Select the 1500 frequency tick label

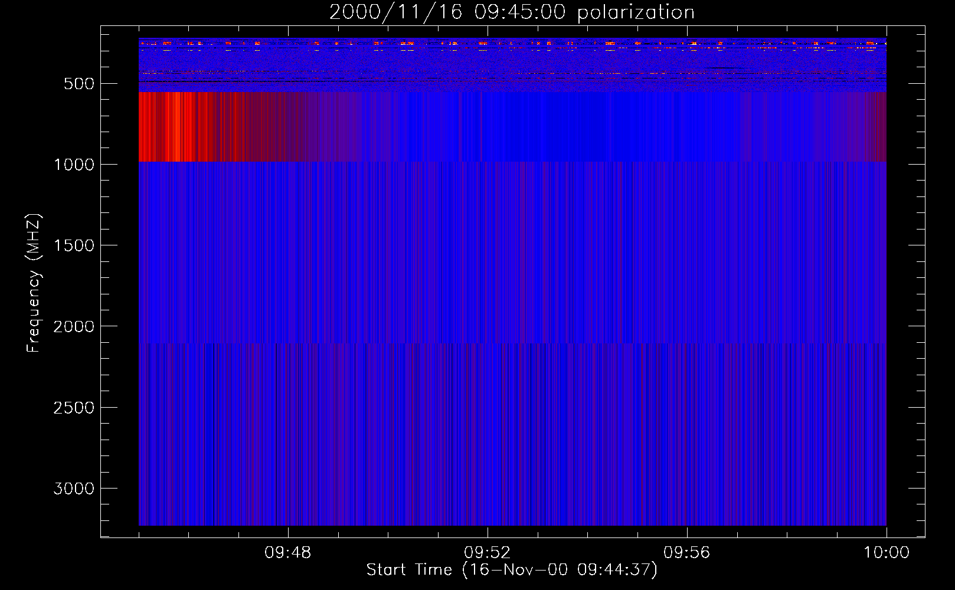coord(74,245)
